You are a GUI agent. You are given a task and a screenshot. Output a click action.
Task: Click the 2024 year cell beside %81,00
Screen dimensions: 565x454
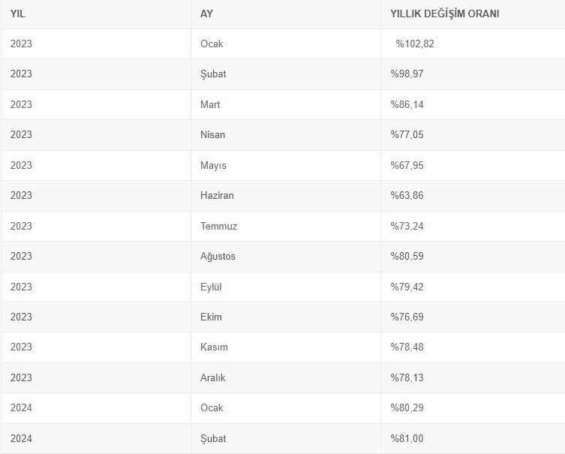[21, 438]
